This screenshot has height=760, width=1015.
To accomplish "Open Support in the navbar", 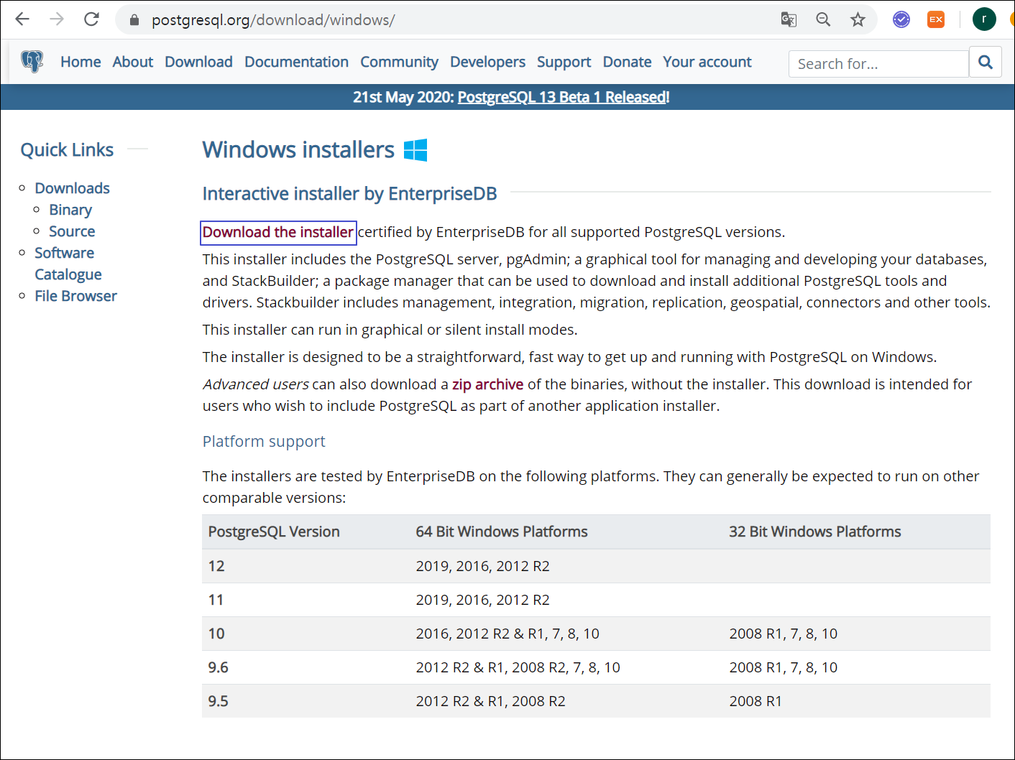I will click(x=564, y=62).
